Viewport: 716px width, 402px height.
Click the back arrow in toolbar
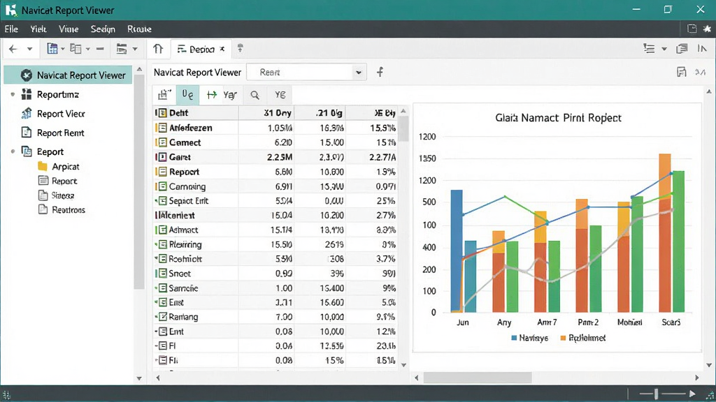coord(13,49)
